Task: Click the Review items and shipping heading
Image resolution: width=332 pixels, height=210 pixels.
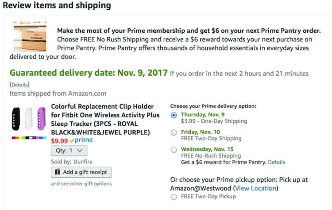Action: 60,6
